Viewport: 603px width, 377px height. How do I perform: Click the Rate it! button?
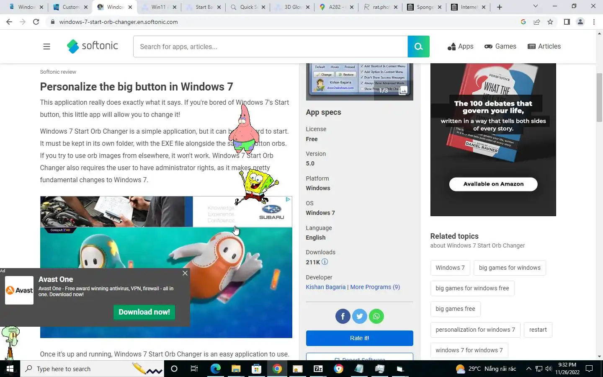tap(359, 338)
